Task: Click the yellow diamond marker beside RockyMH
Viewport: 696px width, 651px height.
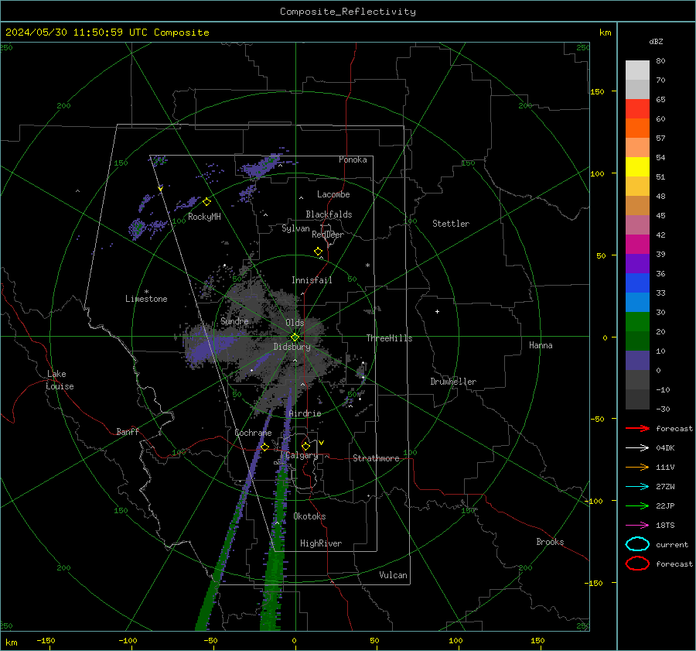Action: 206,202
